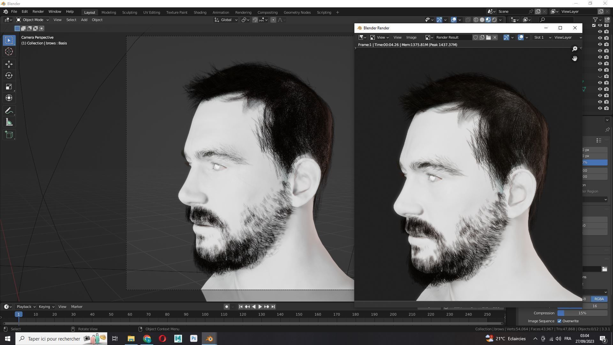Click the color depth value 16
Image resolution: width=613 pixels, height=345 pixels.
tap(594, 306)
